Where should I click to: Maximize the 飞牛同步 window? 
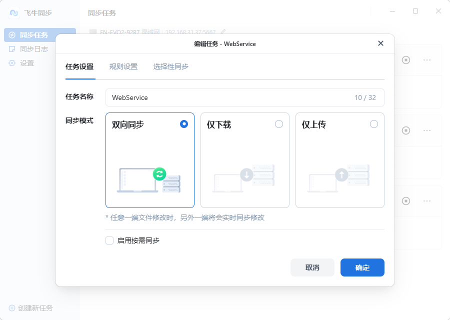415,11
